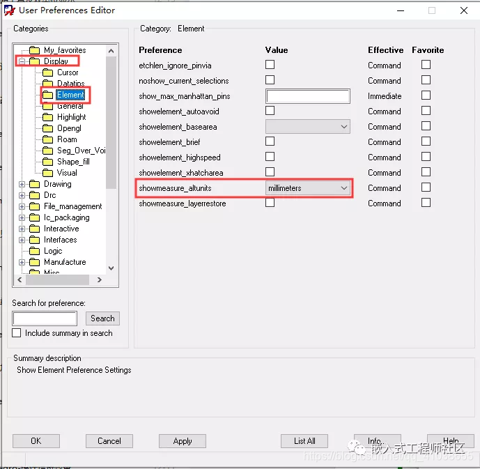
Task: Select the Visual category
Action: [67, 173]
